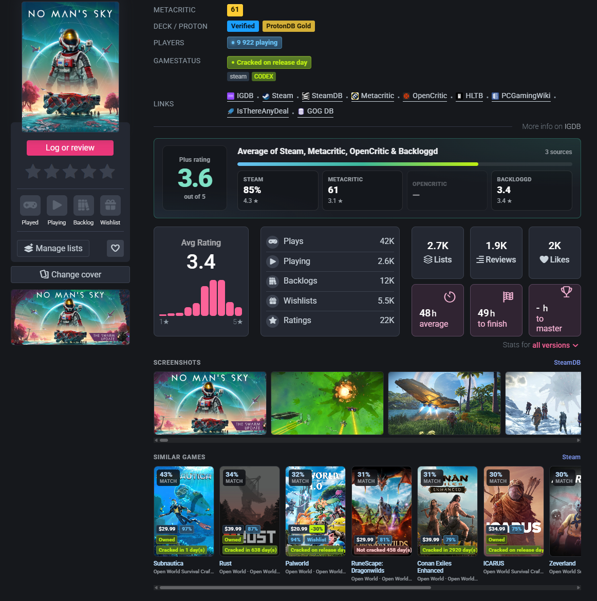Click the Steam 85% score card
597x601 pixels.
[277, 191]
